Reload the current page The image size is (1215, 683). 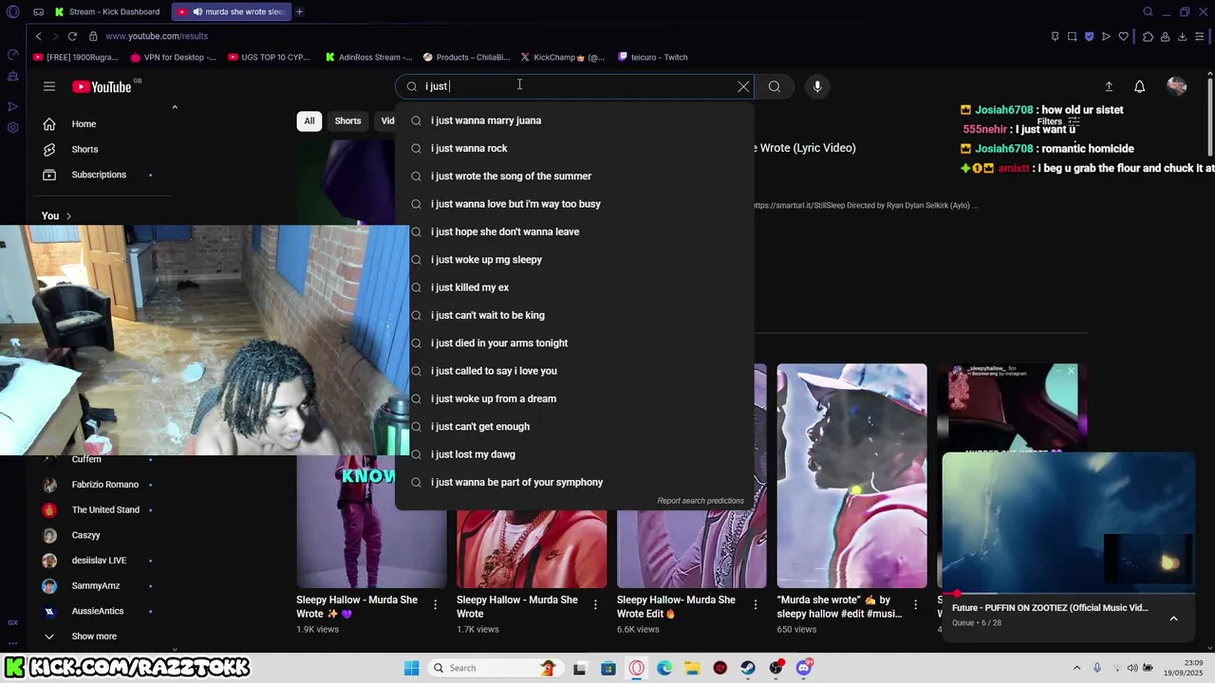[x=72, y=36]
